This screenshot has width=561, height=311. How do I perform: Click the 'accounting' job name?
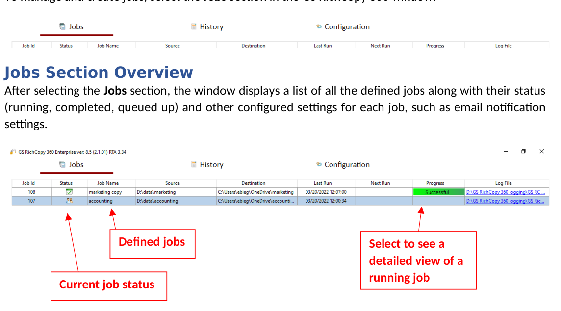101,201
